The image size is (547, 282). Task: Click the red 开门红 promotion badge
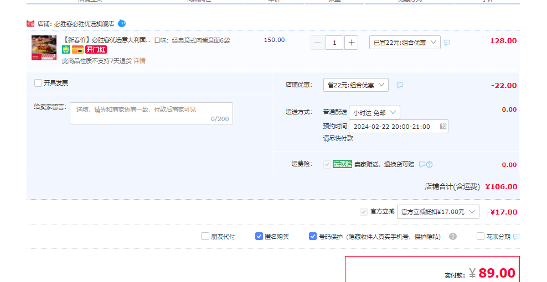[x=96, y=50]
